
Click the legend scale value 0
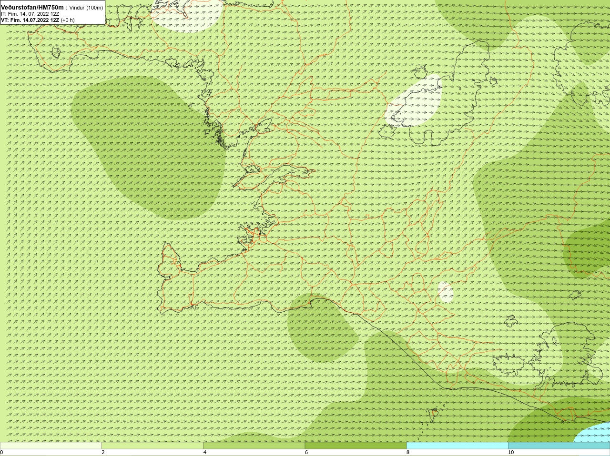2,453
